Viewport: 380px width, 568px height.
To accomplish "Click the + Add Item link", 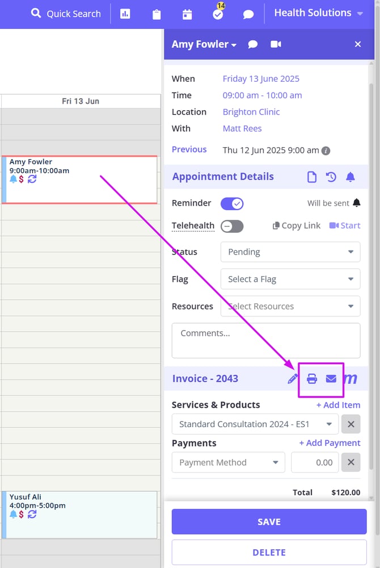I will [338, 405].
